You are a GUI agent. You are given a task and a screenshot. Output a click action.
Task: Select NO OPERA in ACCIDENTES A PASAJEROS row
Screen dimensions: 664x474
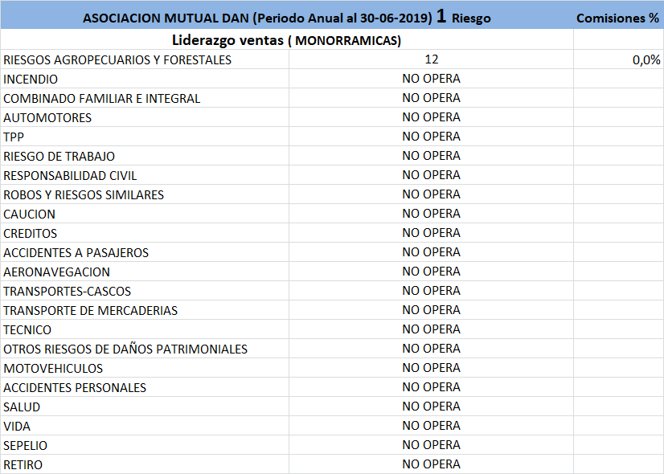(x=431, y=251)
